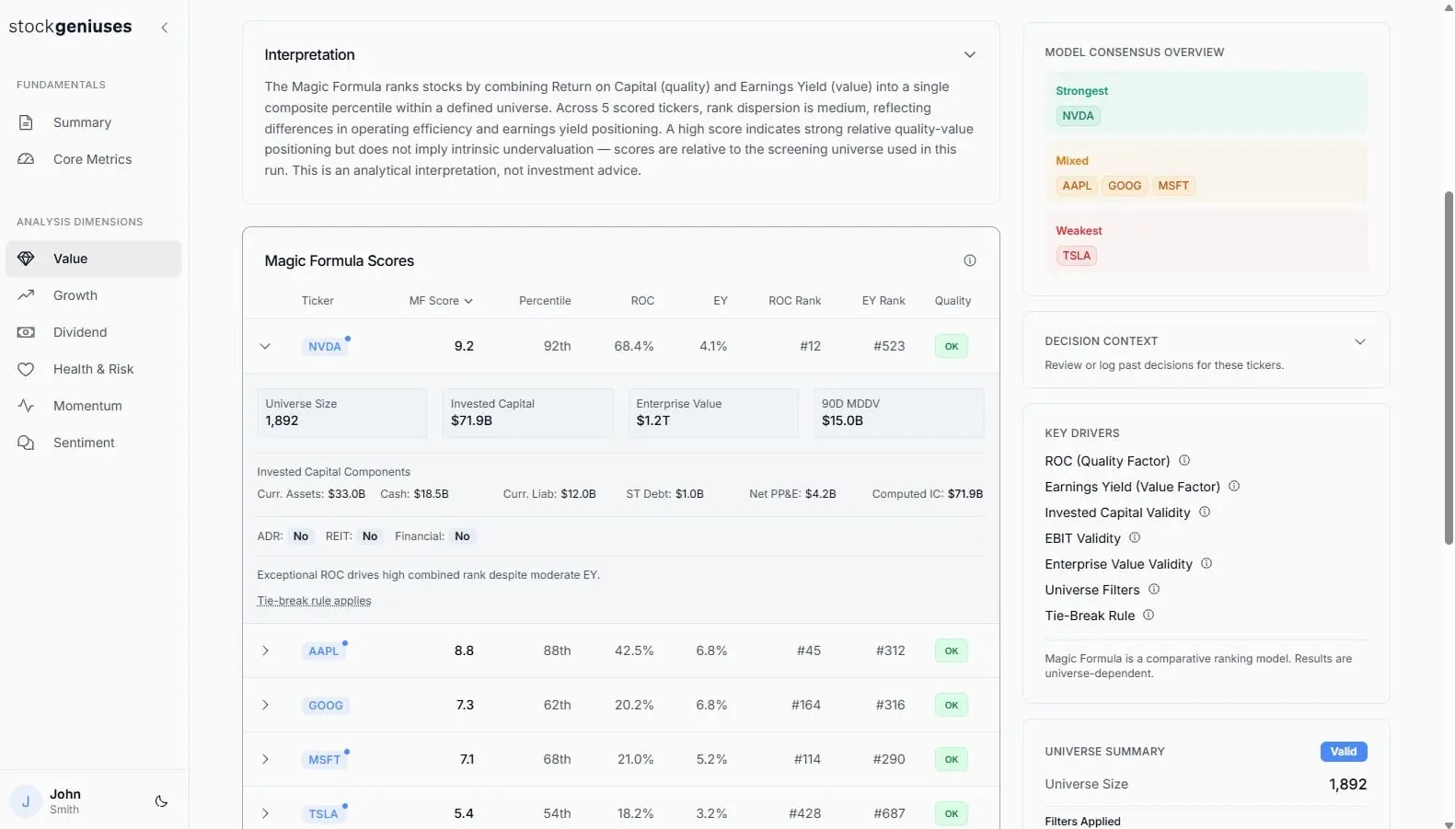1455x829 pixels.
Task: Select the Value dimension
Action: click(x=94, y=259)
